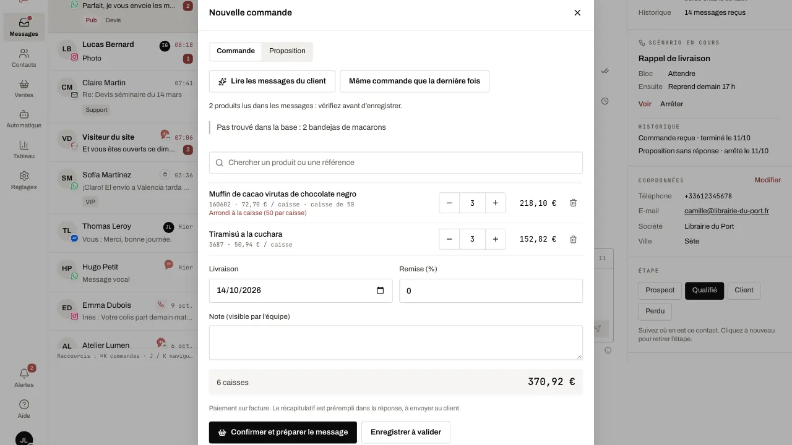
Task: Delete the Tiramisú a la cuchara line
Action: coord(574,239)
